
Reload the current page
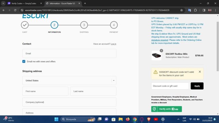pyautogui.click(x=15, y=10)
